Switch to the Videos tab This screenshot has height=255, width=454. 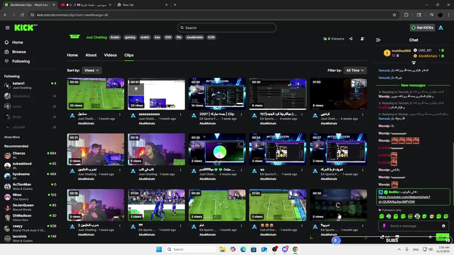tap(110, 55)
